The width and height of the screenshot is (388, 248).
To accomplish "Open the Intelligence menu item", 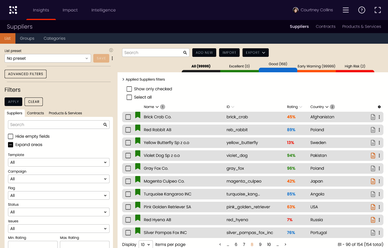I will click(104, 10).
